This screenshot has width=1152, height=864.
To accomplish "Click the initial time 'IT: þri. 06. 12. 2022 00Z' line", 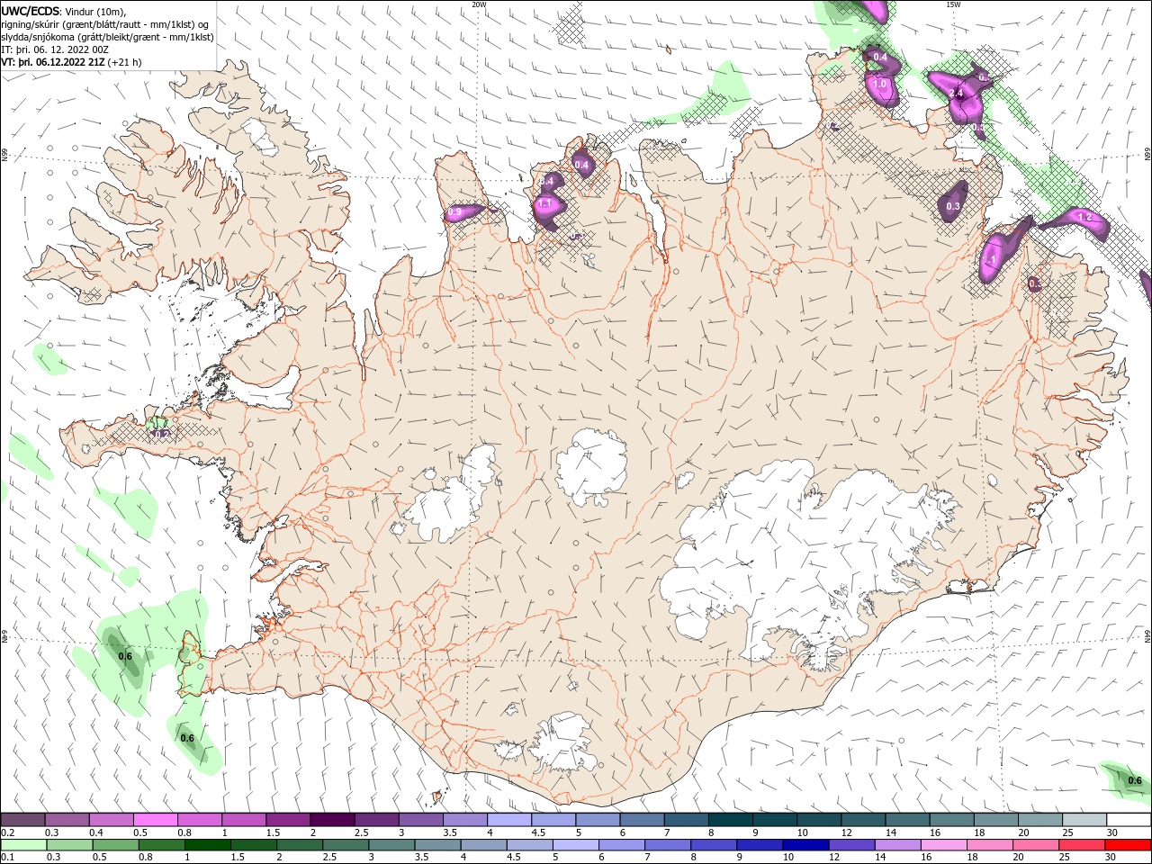I will point(55,49).
